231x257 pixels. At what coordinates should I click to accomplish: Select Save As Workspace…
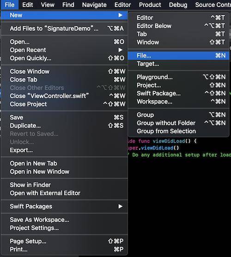(64, 220)
